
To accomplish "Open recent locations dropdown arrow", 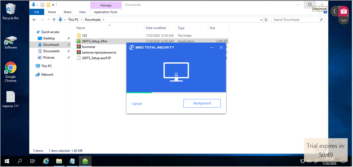I will (x=49, y=20).
